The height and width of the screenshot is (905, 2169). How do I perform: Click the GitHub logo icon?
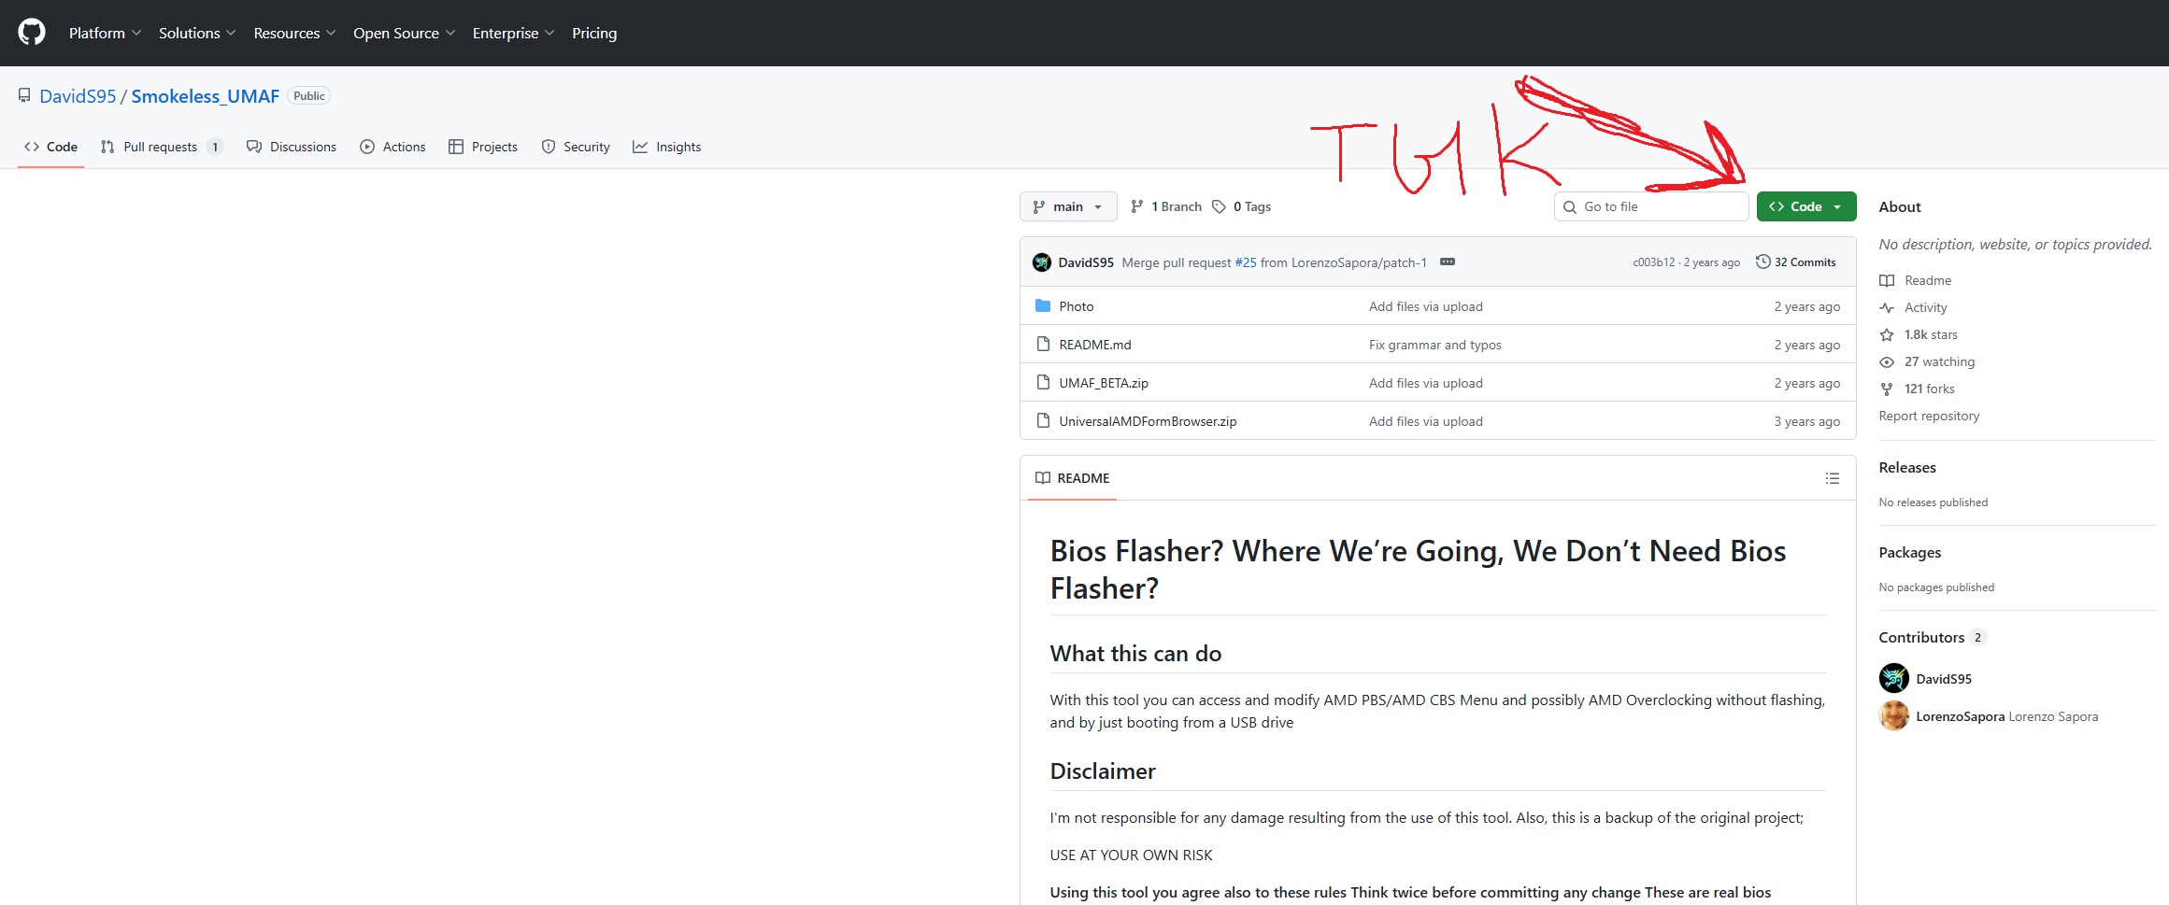click(32, 33)
